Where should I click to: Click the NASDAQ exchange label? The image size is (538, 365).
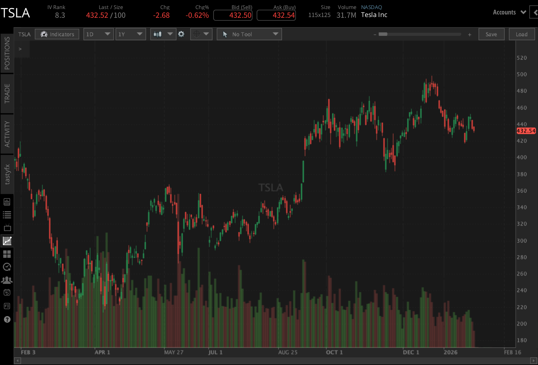pos(372,7)
